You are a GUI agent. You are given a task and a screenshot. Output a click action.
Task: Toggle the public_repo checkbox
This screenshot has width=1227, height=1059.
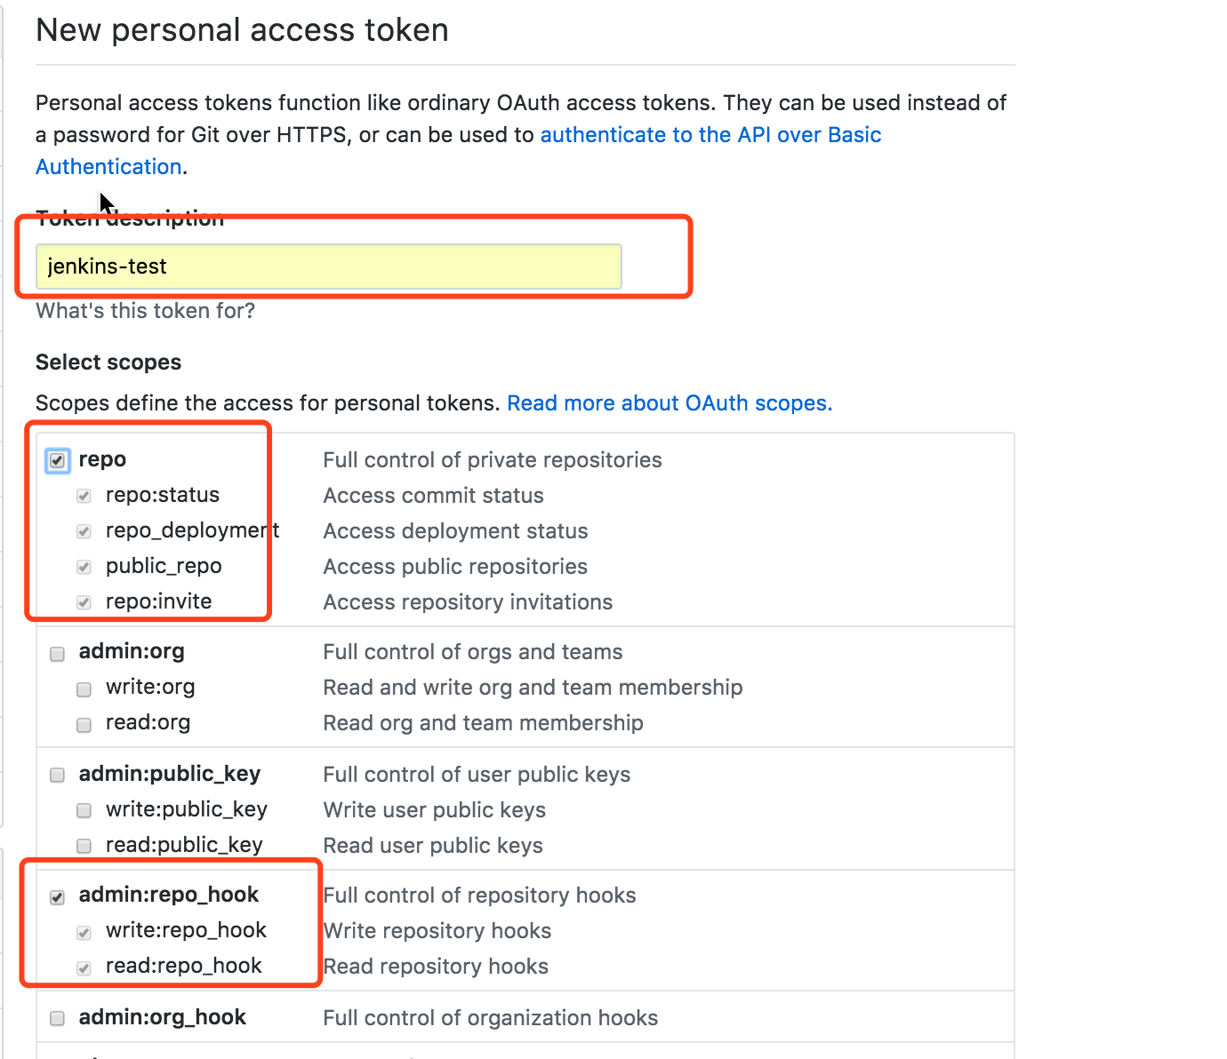84,567
